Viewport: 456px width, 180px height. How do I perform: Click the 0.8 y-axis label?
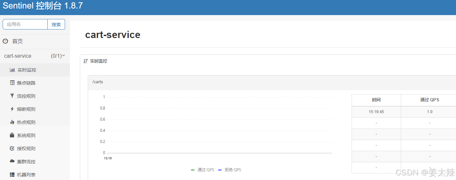tap(103, 108)
